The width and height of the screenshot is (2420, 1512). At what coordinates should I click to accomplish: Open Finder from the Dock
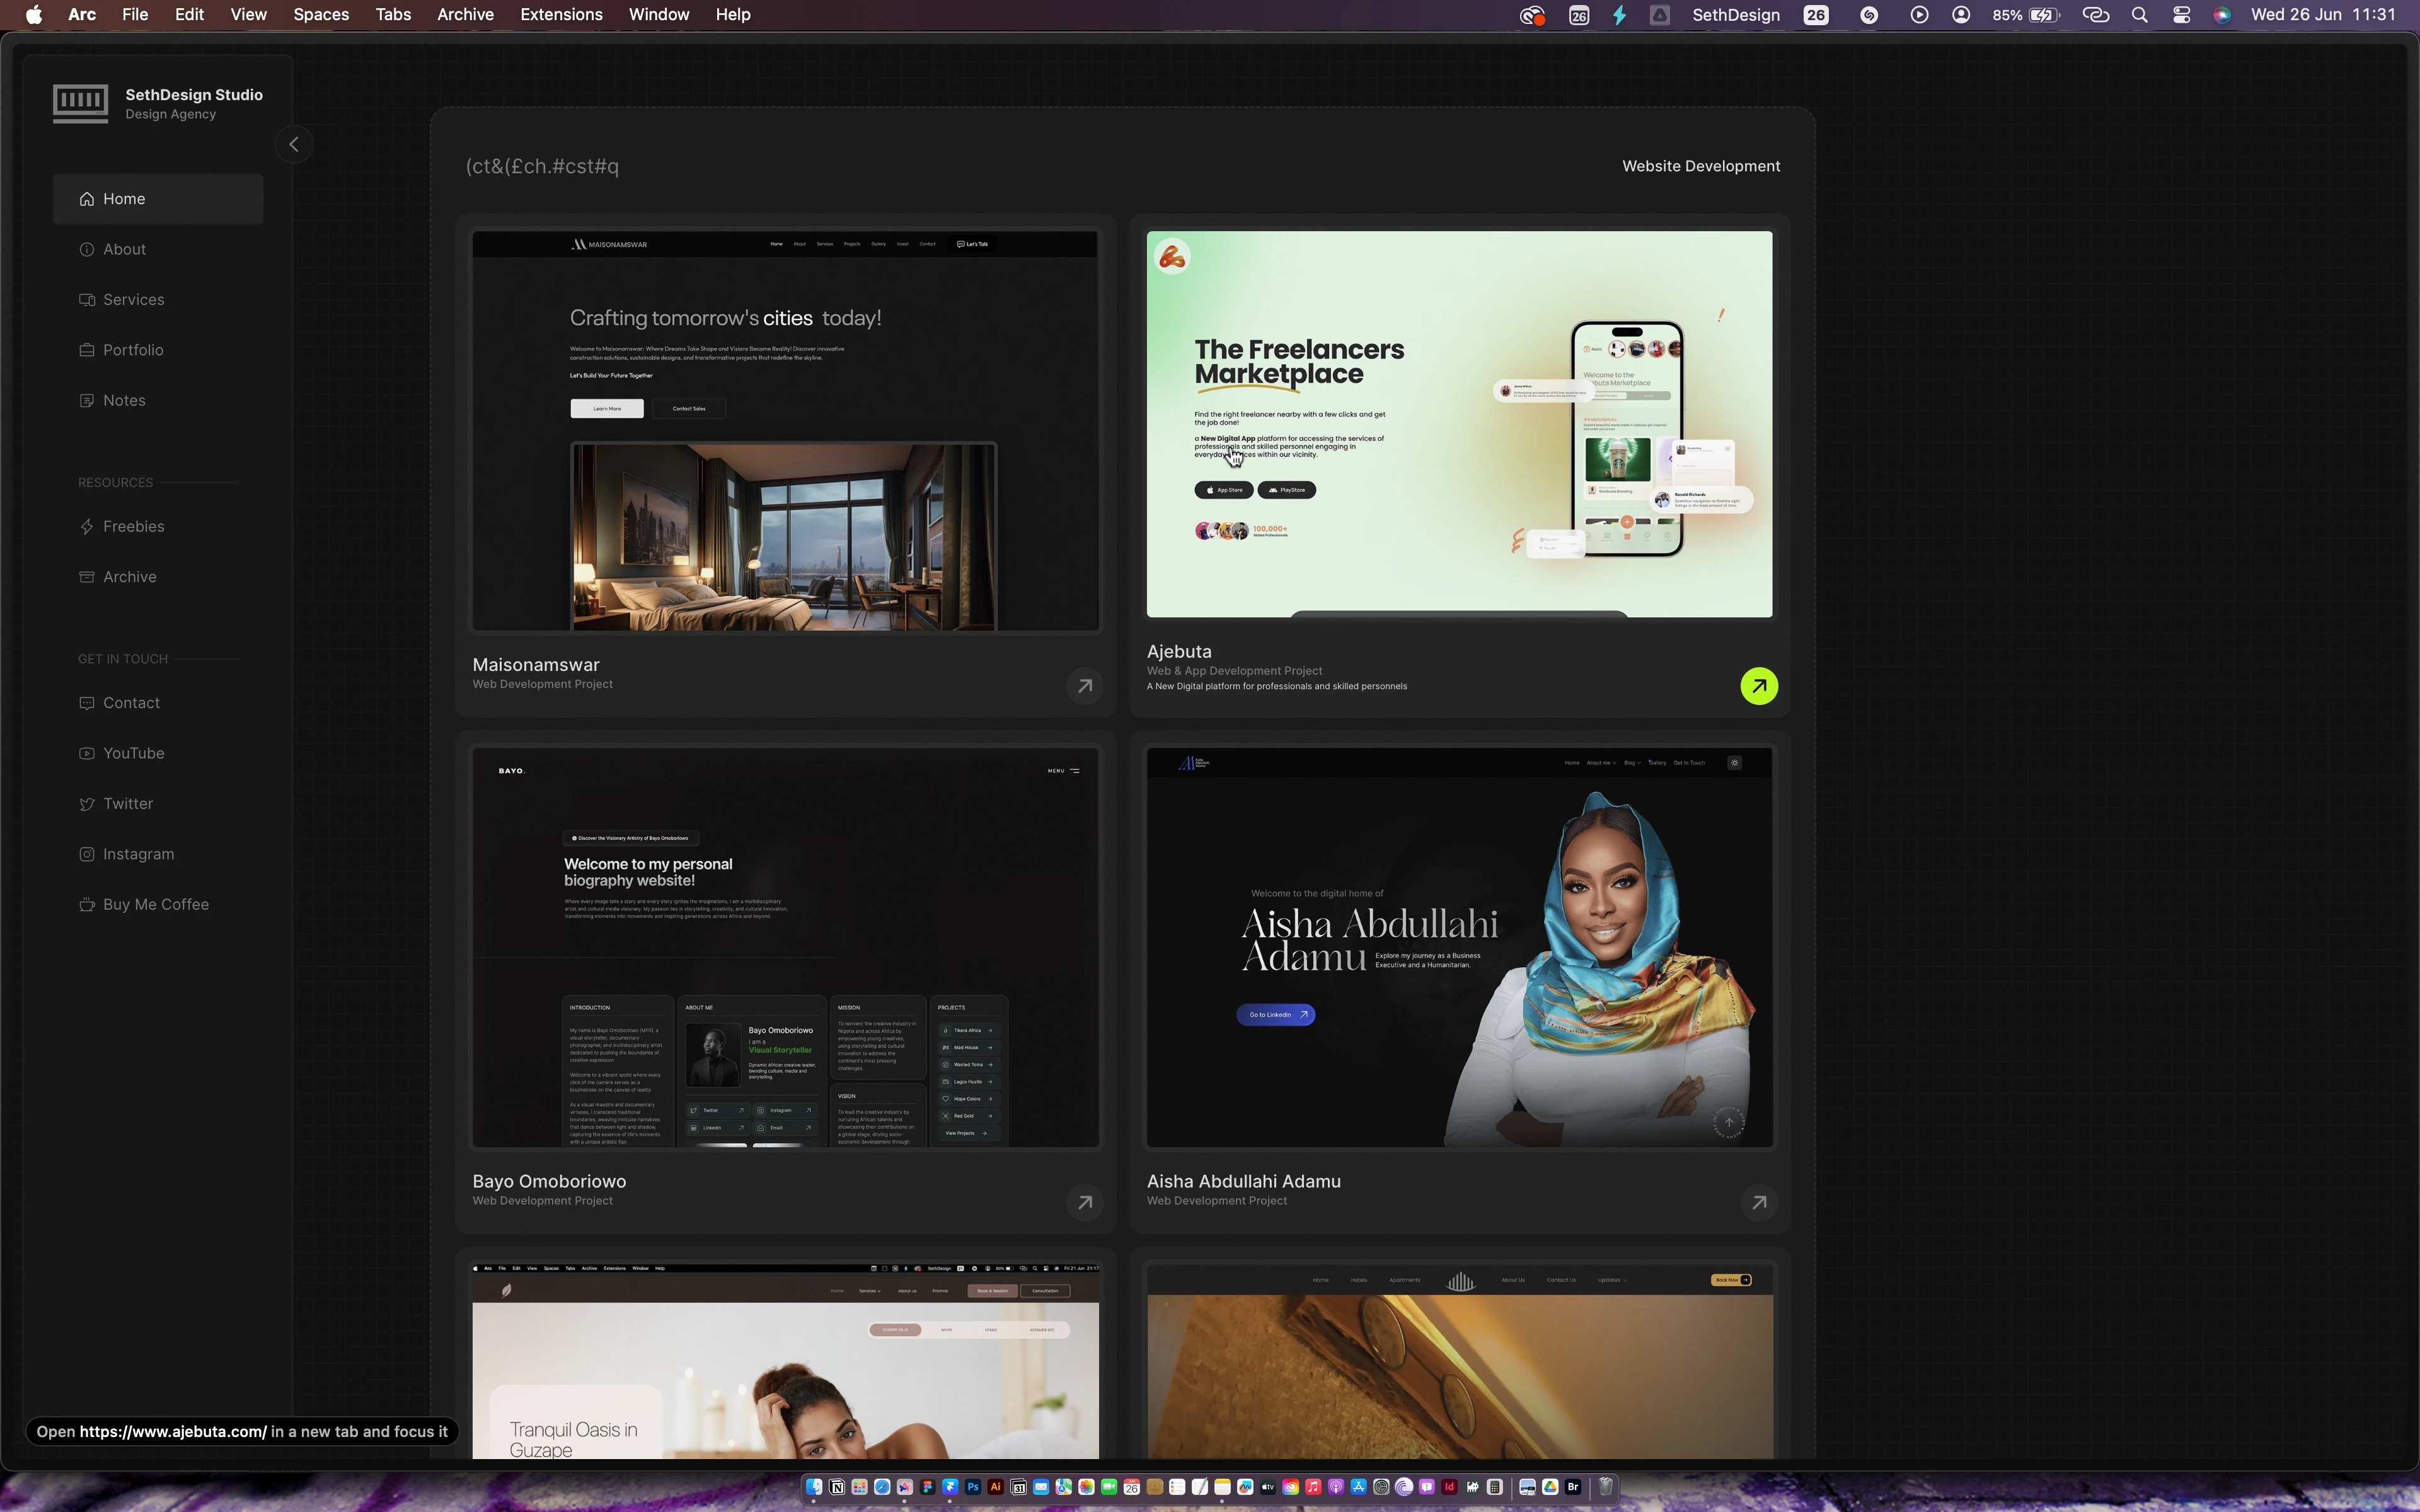tap(814, 1487)
